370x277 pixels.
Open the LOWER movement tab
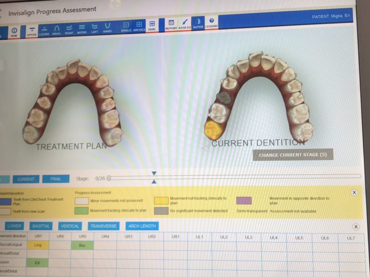click(x=14, y=226)
